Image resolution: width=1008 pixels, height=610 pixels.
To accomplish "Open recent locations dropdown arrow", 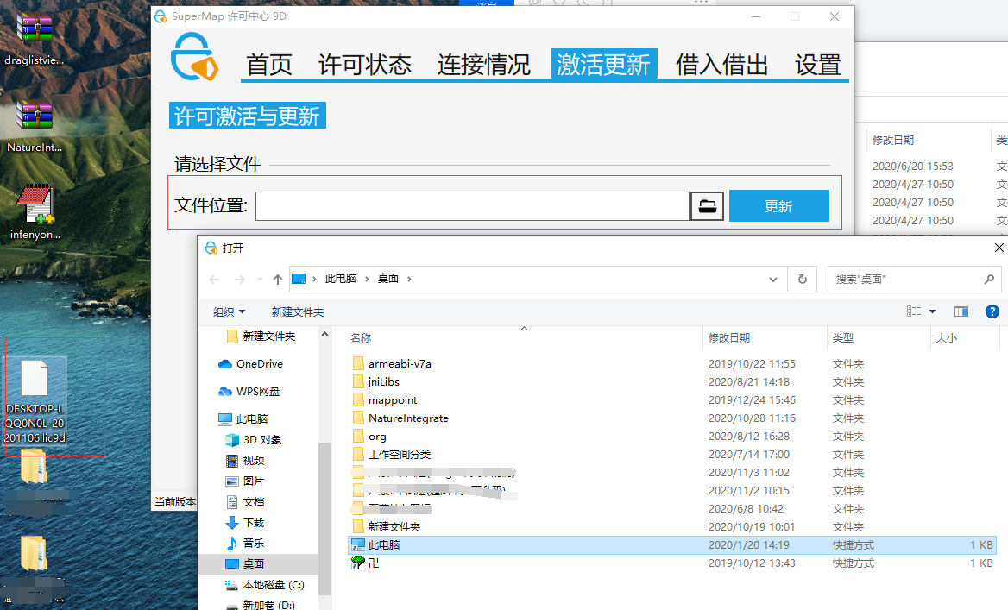I will (260, 279).
